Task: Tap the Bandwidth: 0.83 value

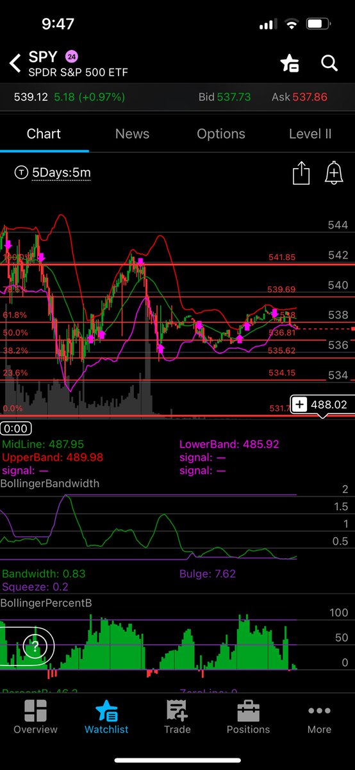Action: click(x=45, y=574)
